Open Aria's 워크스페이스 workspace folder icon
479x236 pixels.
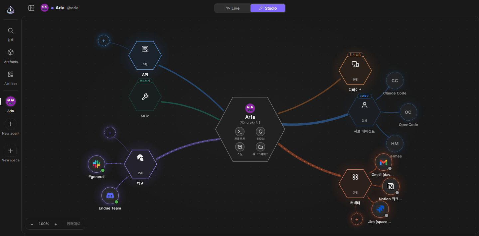260,147
